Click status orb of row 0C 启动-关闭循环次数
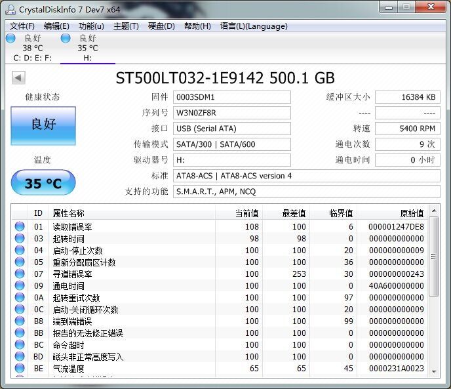 [20, 309]
